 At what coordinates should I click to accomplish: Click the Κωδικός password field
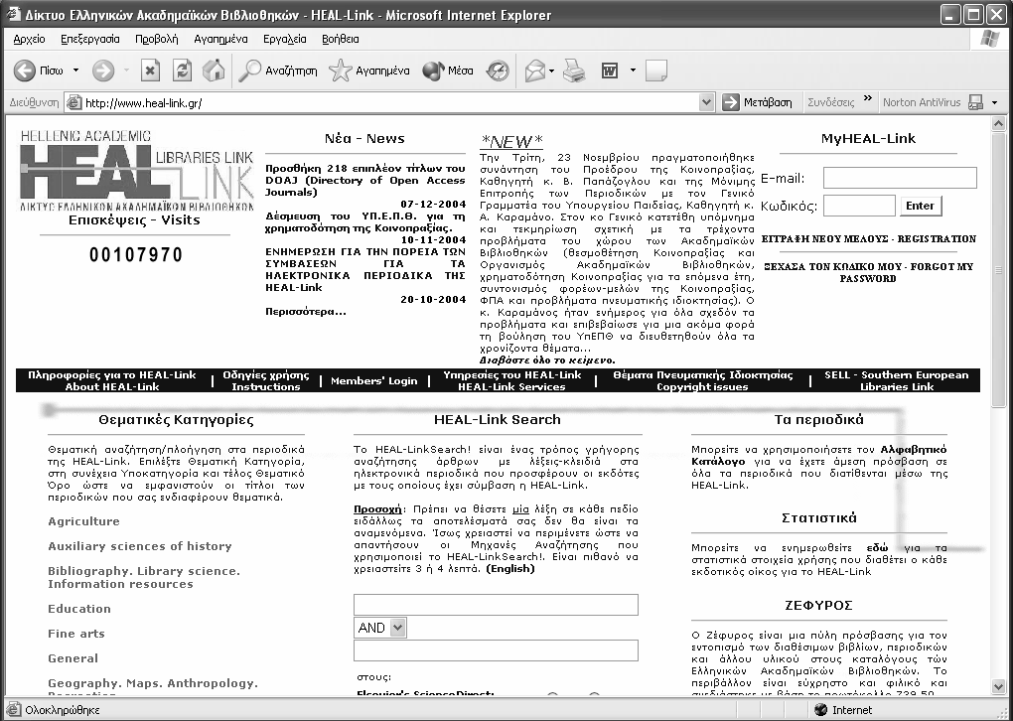[x=859, y=207]
